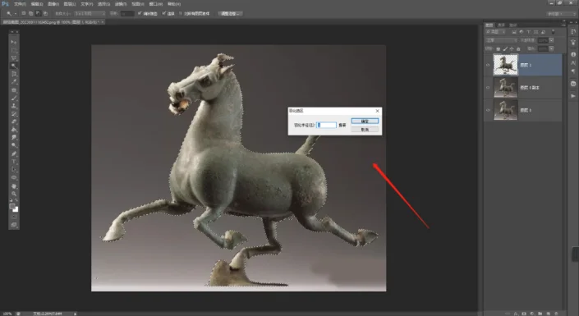Click 确定 in feather dialog

click(365, 121)
